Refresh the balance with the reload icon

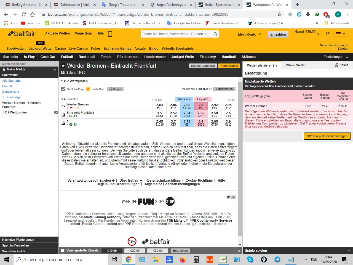tap(328, 34)
